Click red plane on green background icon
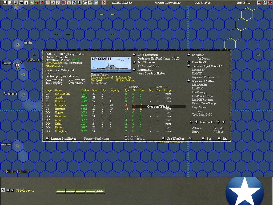 point(37,3)
